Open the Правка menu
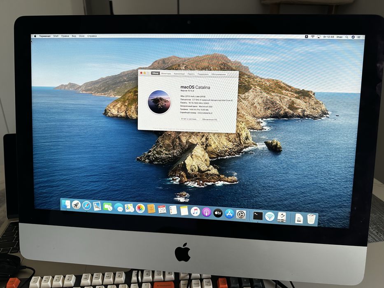This screenshot has height=288, width=384. click(65, 36)
